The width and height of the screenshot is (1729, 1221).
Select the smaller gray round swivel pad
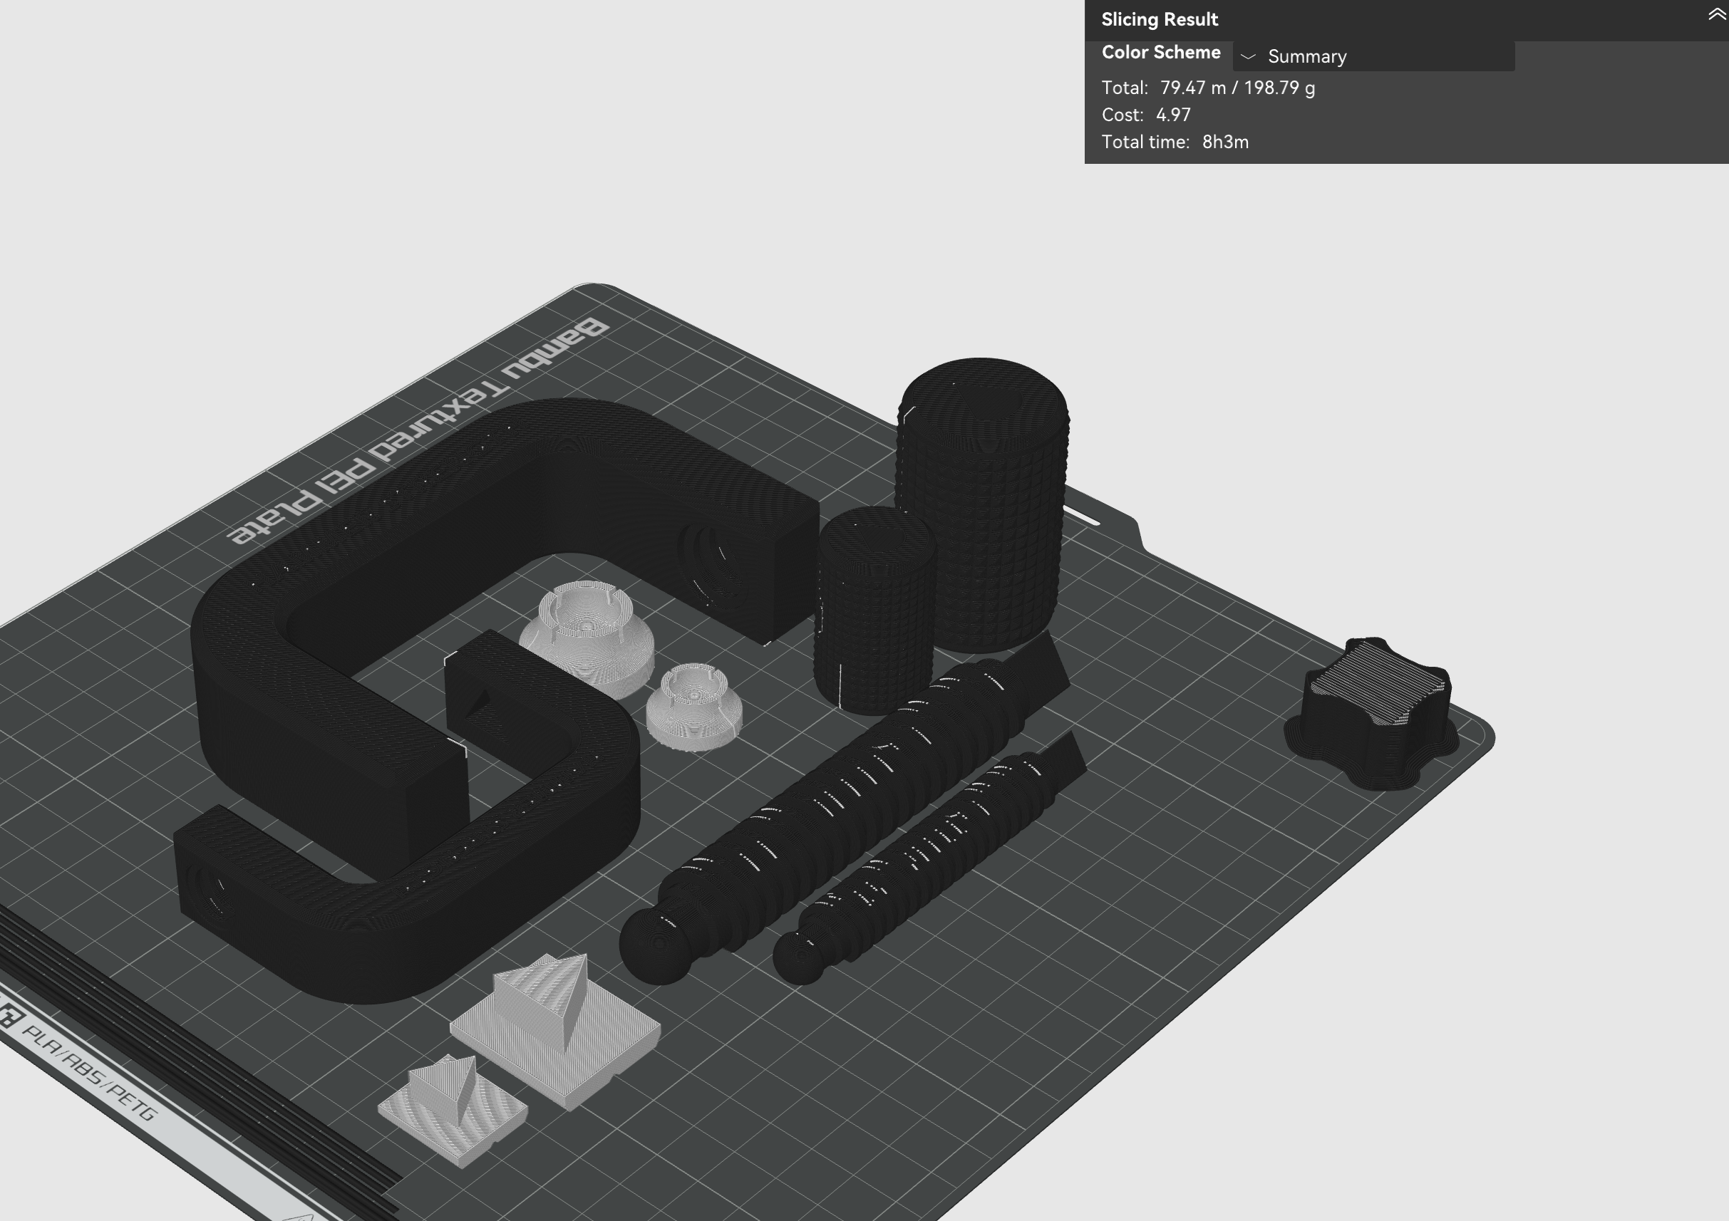tap(694, 707)
